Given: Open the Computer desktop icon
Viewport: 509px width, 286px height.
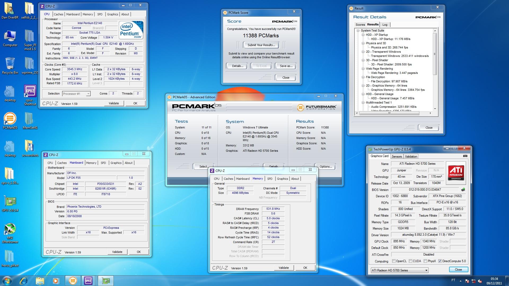Looking at the screenshot, I should 10,38.
